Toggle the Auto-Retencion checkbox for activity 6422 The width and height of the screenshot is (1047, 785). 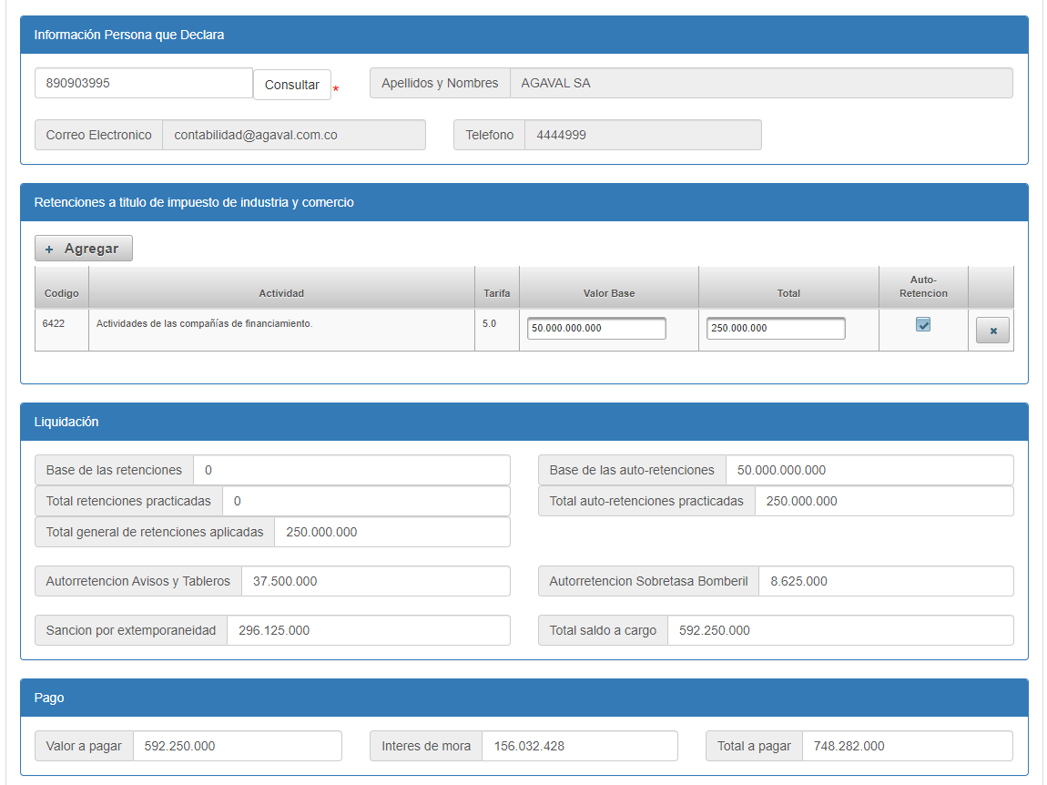tap(923, 324)
